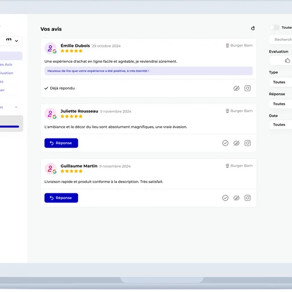Refresh the Vos avis review list
This screenshot has width=292, height=292.
click(253, 29)
